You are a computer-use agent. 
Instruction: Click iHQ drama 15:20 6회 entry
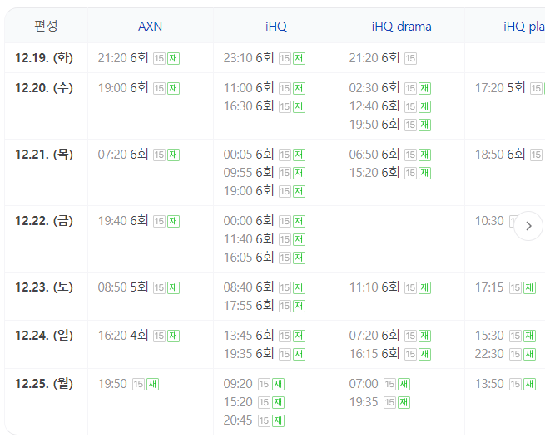pos(390,173)
